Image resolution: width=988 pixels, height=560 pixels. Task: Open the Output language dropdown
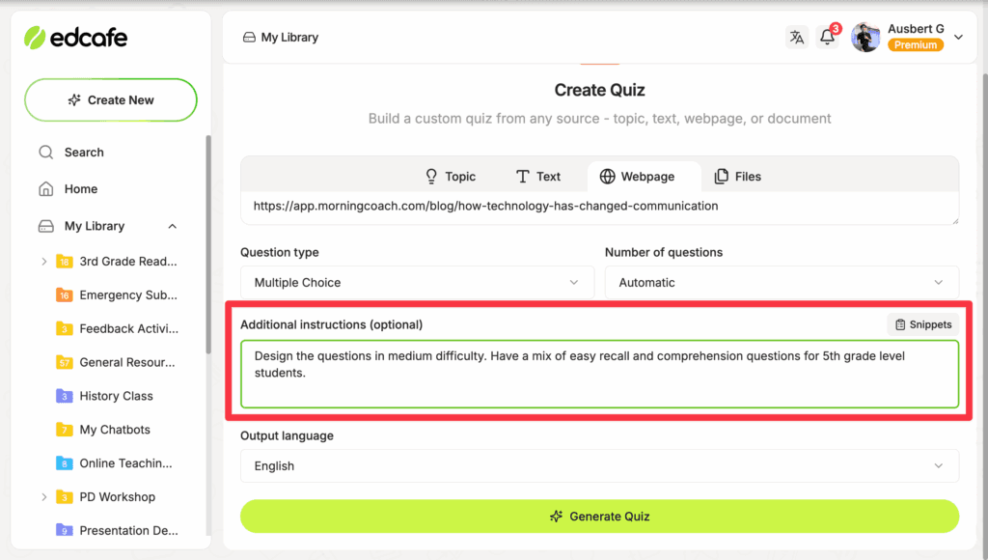pos(599,465)
